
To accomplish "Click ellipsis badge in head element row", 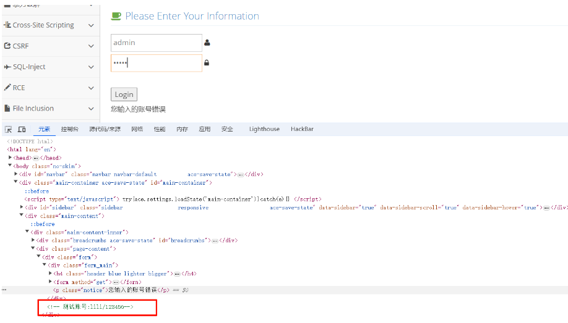I will point(36,158).
